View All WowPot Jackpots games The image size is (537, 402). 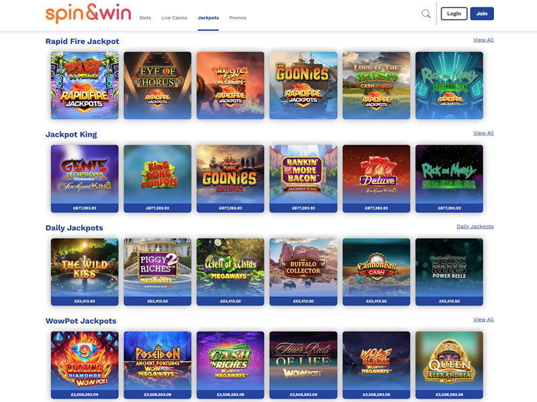click(483, 320)
